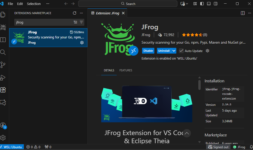
Task: Open the star ratings reviews
Action: (194, 35)
